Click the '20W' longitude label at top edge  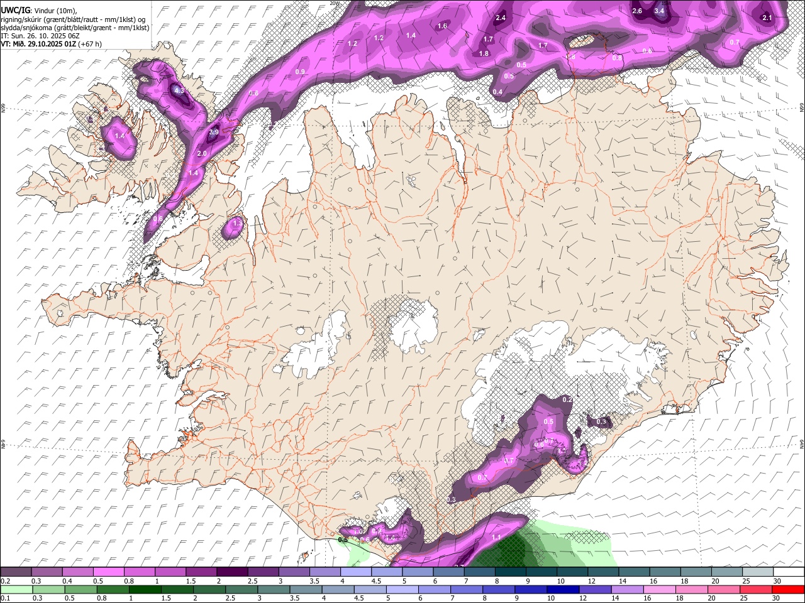coord(335,3)
